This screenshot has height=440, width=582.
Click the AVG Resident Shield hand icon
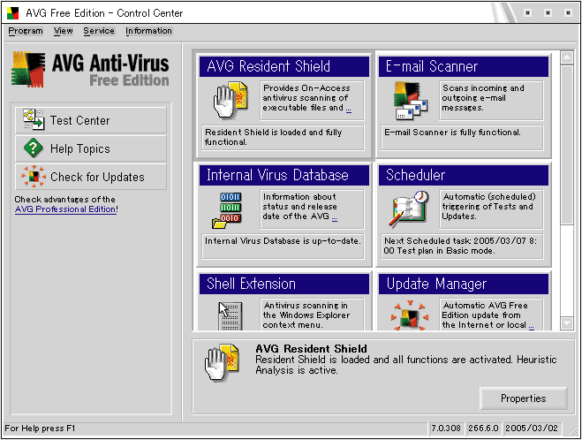point(226,101)
